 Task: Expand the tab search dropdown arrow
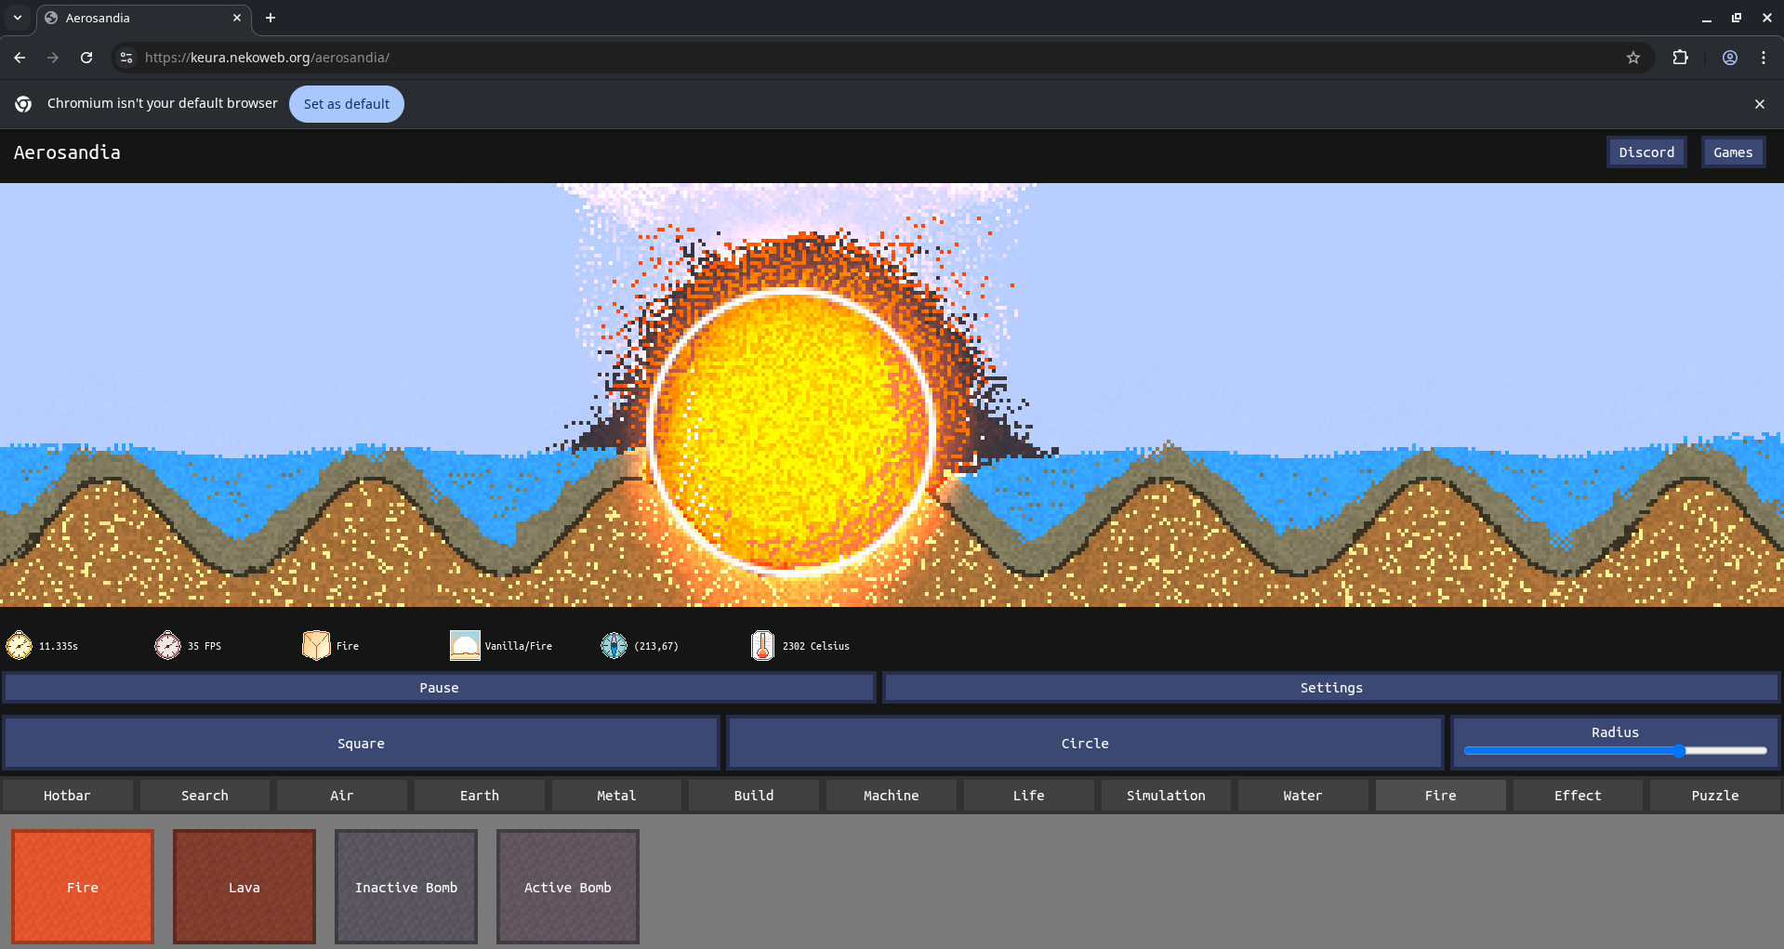[x=18, y=18]
